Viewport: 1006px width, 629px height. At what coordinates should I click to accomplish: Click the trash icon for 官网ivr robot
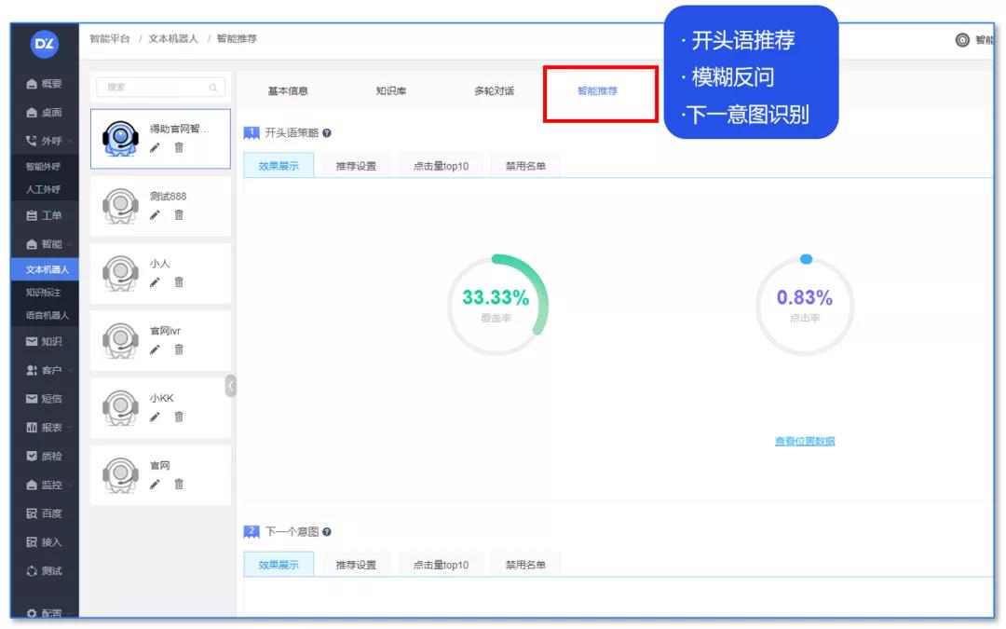click(179, 349)
